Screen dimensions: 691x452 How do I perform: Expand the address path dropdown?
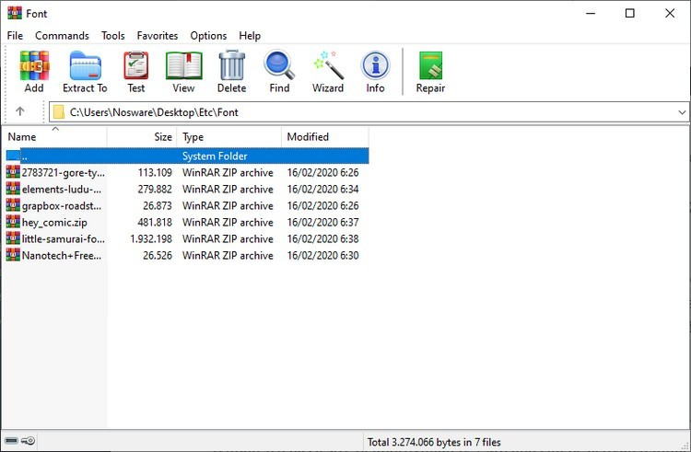tap(682, 112)
